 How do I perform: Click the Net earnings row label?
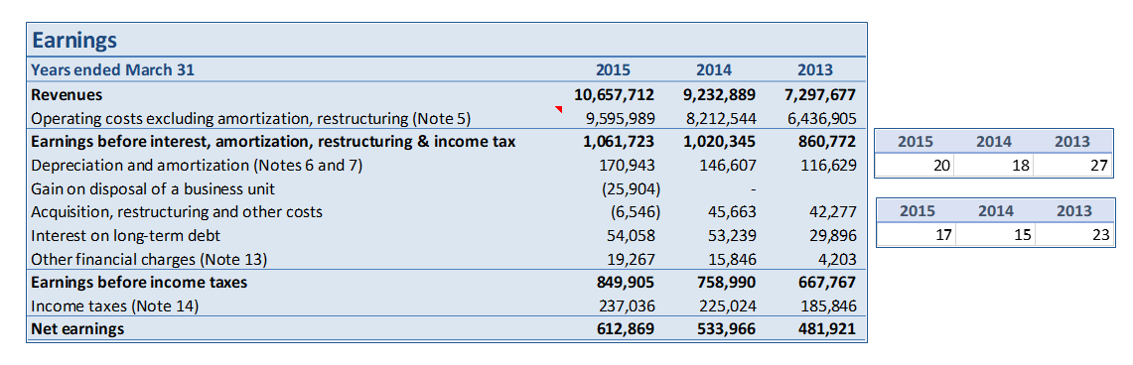pyautogui.click(x=77, y=329)
